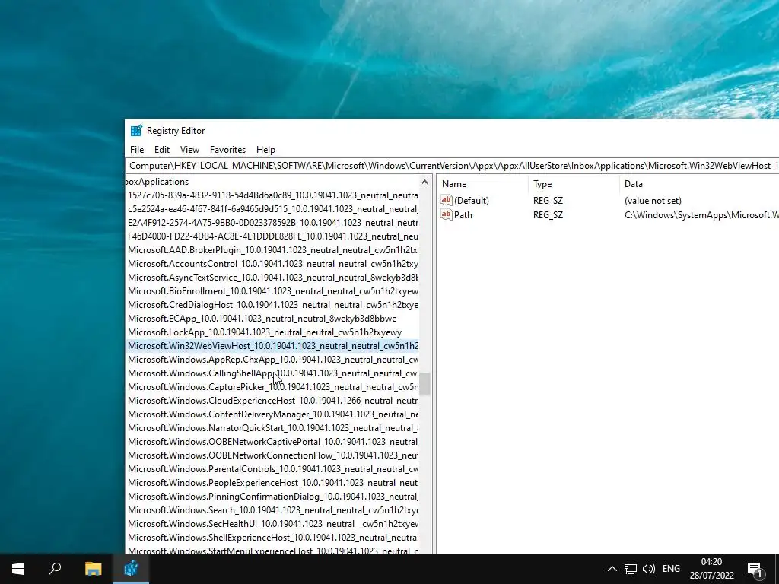Select the Microsoft.BioEnrollment key
Viewport: 779px width, 584px height.
[273, 291]
